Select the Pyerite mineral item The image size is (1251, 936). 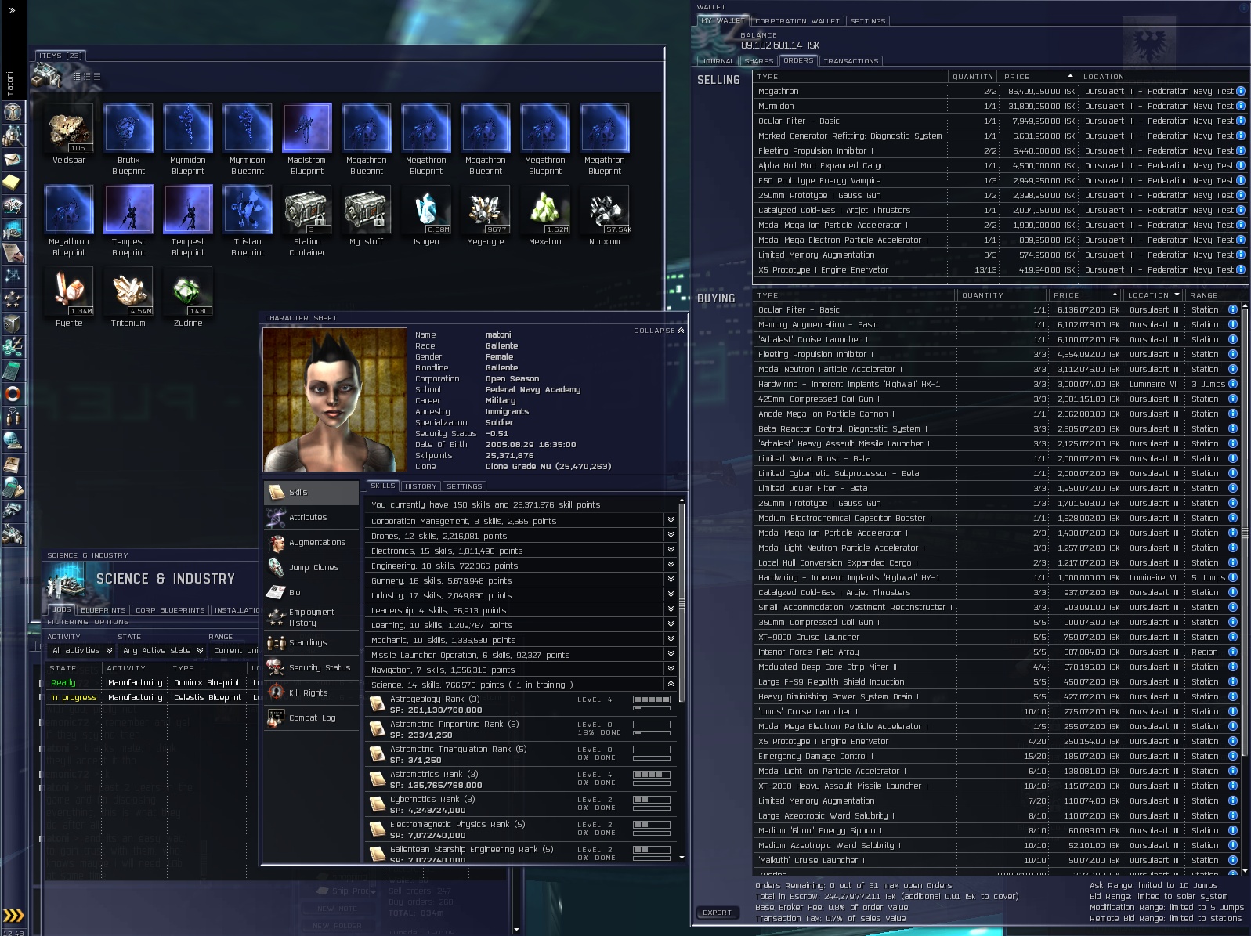coord(69,297)
